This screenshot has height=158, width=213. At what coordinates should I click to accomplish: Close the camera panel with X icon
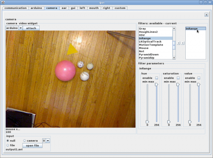(x=207, y=15)
